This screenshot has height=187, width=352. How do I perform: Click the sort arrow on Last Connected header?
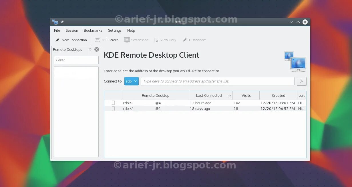(x=229, y=95)
